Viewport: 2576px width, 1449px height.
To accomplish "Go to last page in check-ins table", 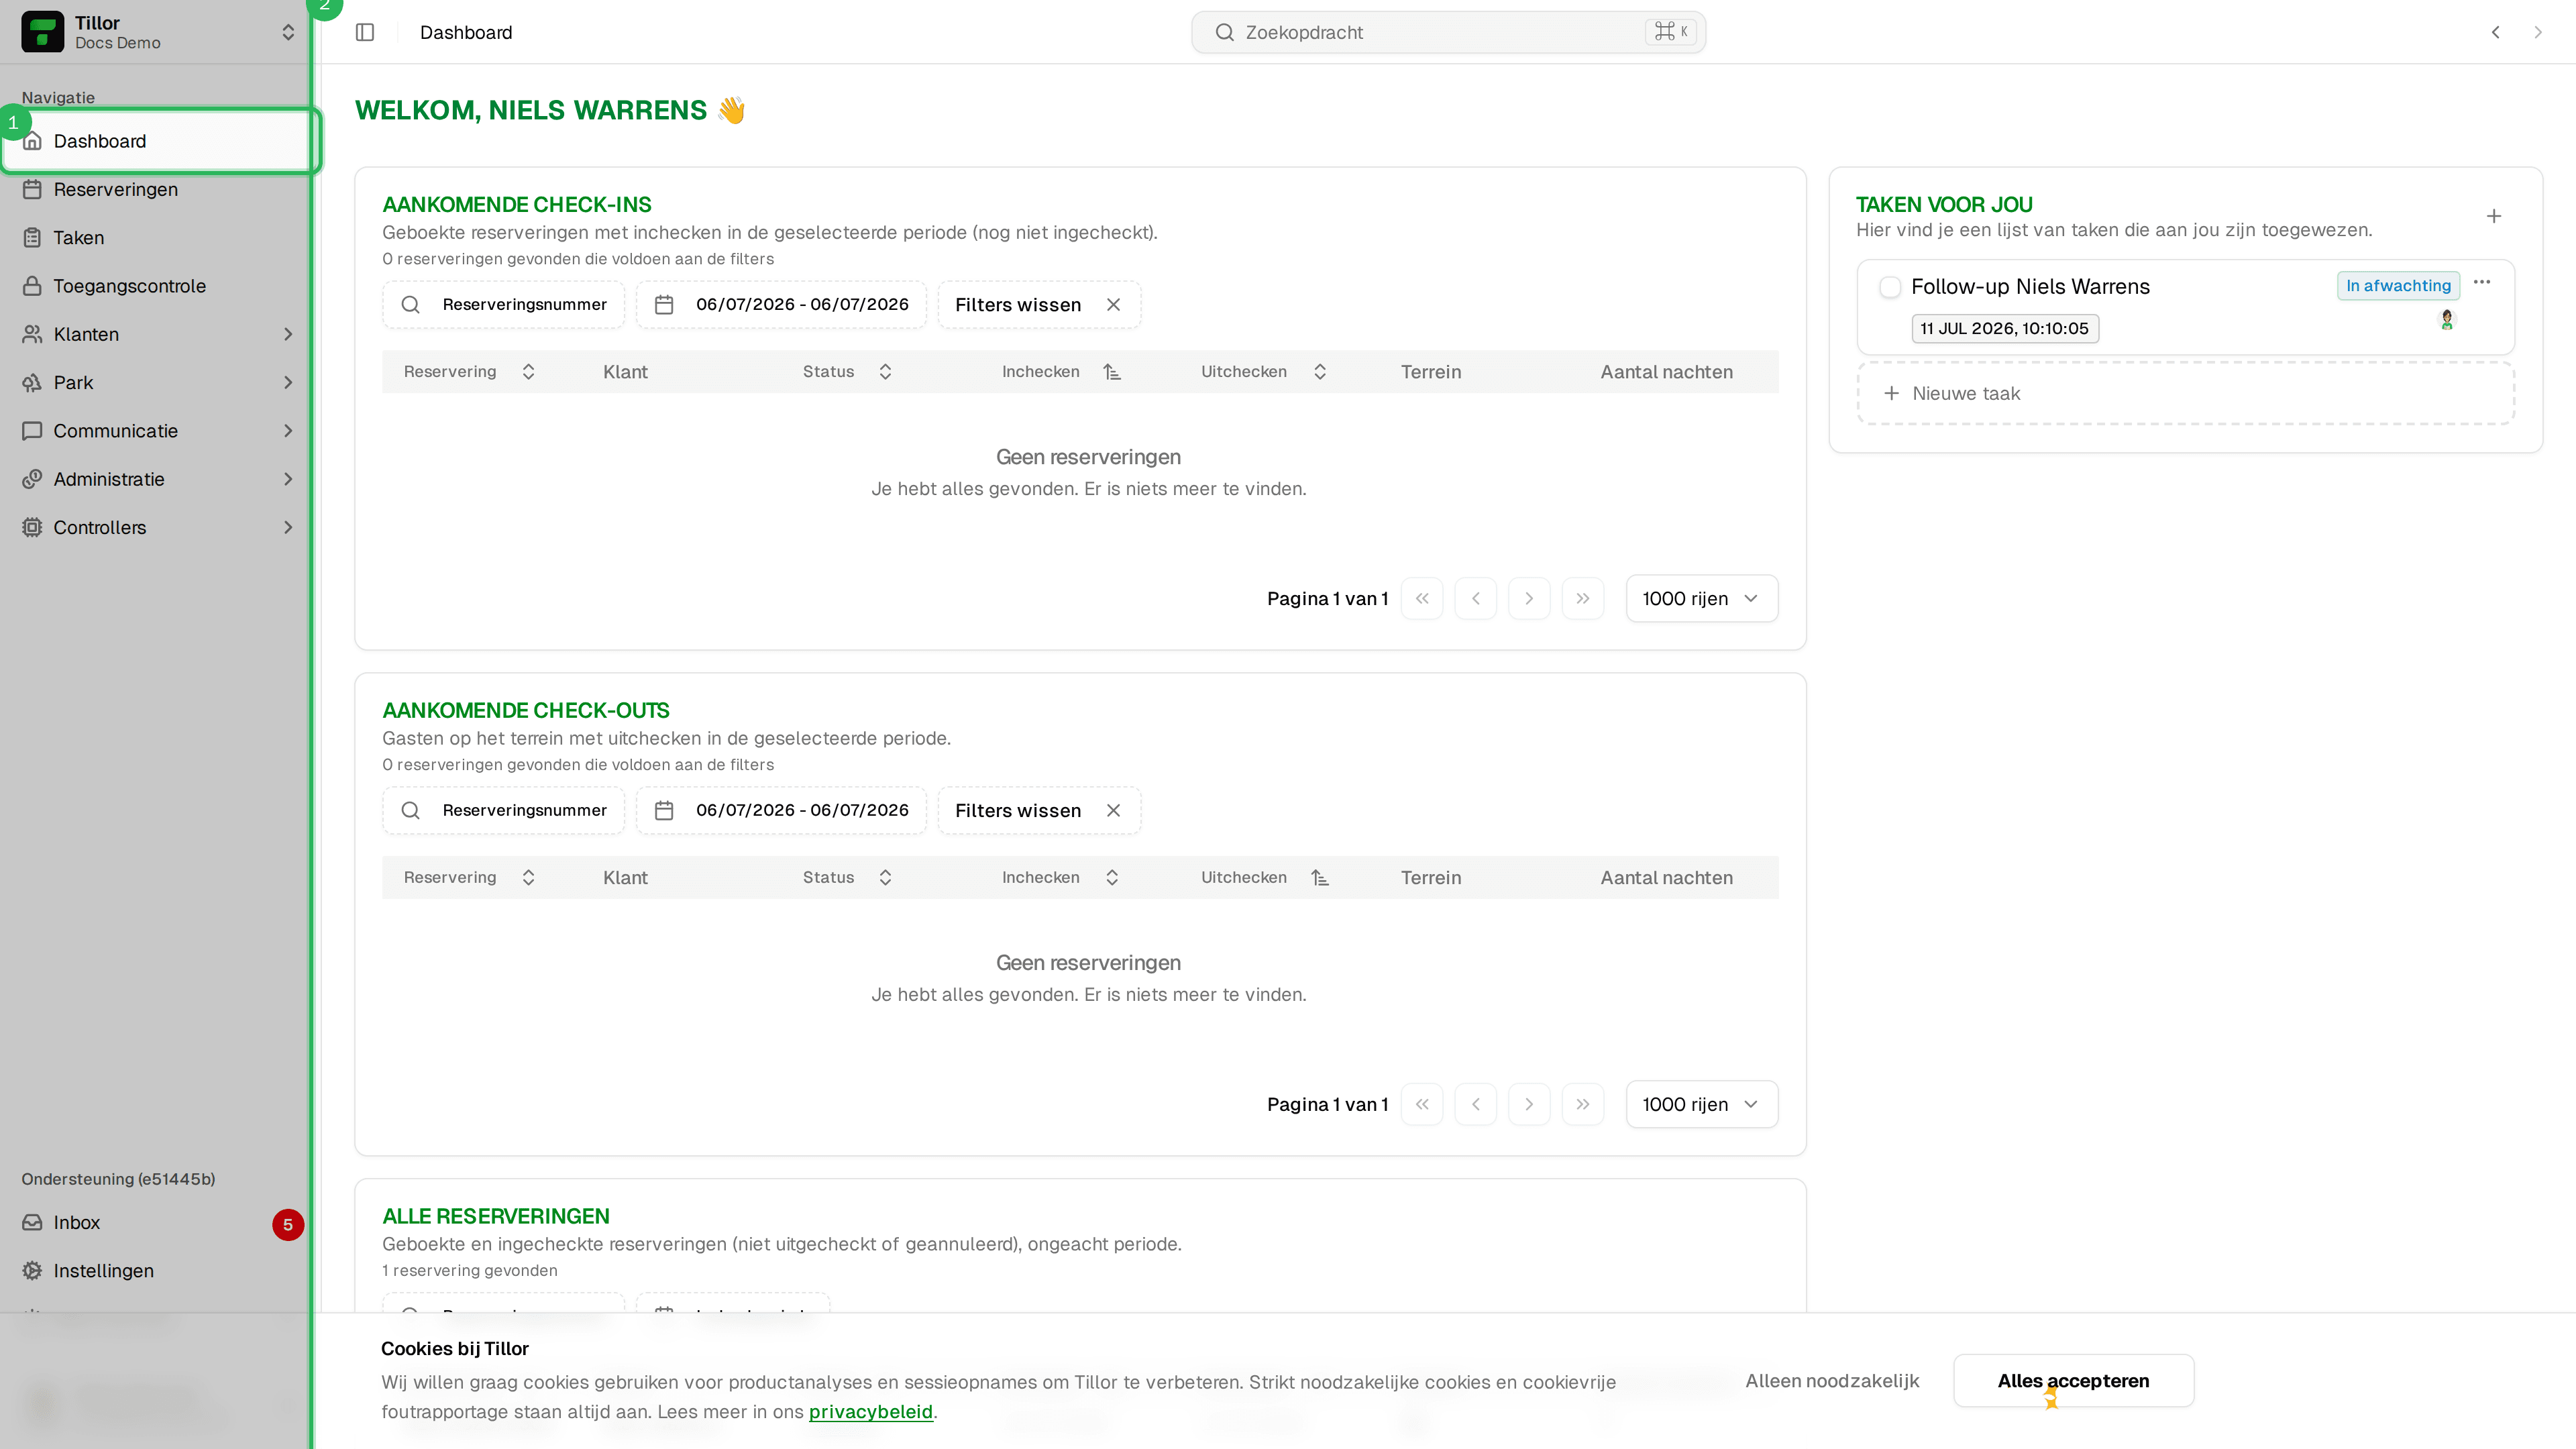I will 1583,598.
